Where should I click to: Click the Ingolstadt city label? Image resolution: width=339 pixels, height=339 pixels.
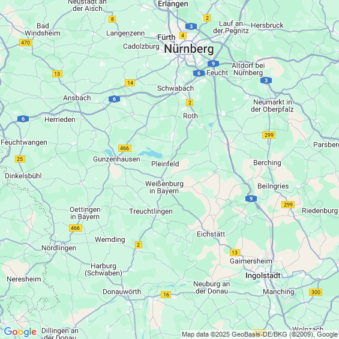click(263, 275)
